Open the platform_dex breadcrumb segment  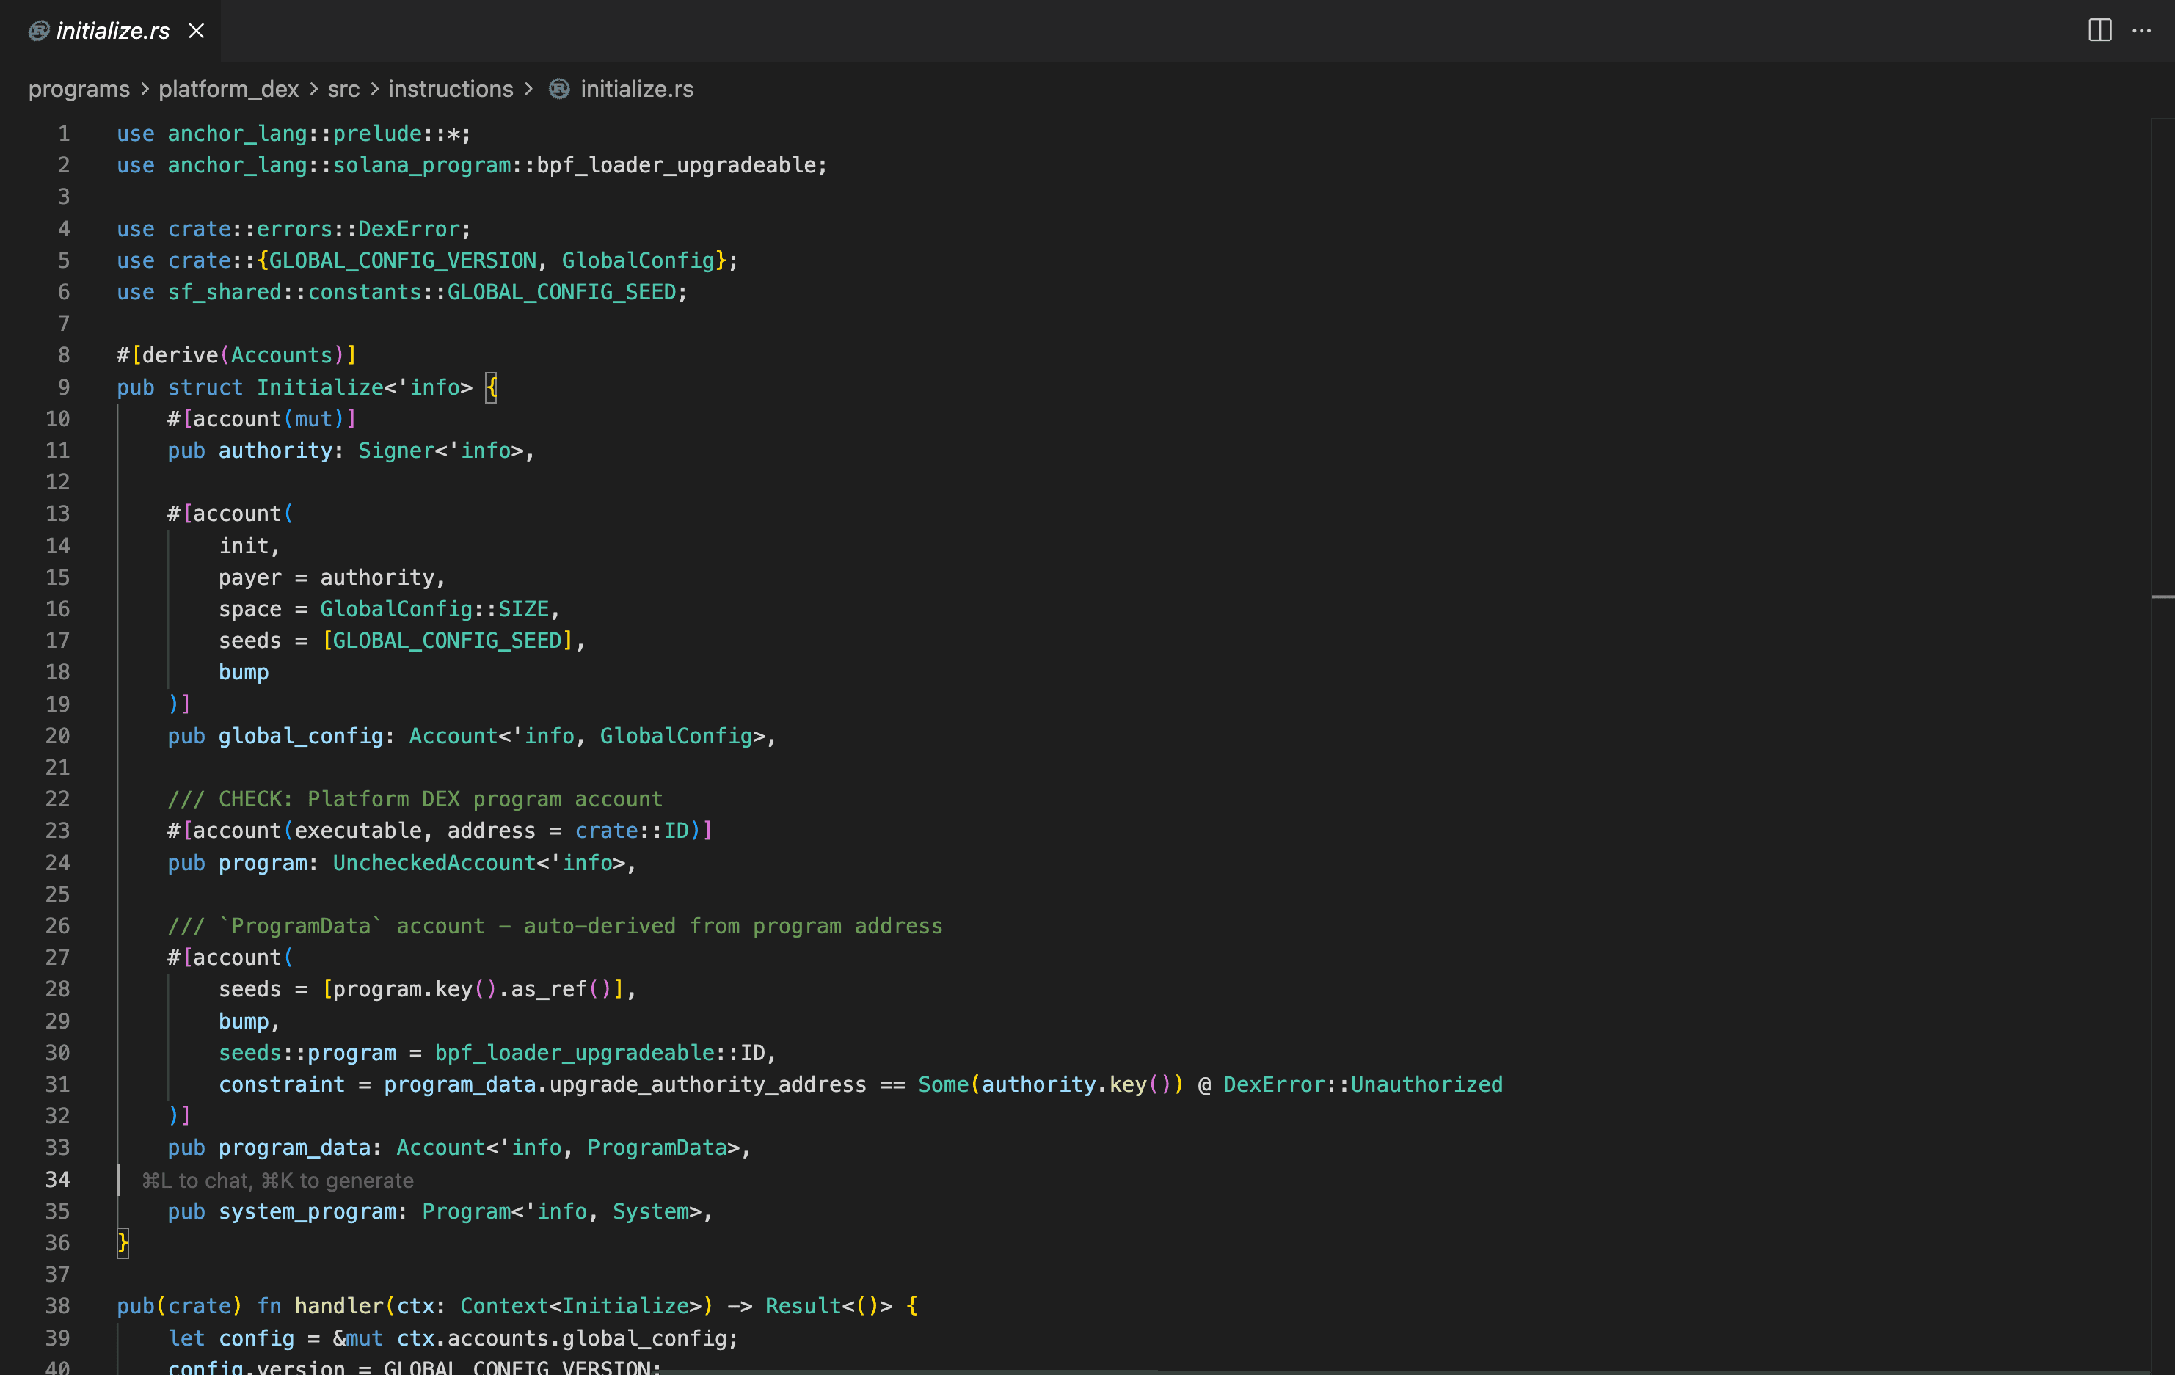[x=227, y=89]
